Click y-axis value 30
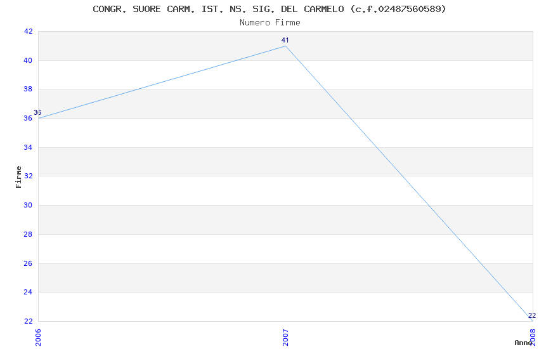 click(28, 205)
